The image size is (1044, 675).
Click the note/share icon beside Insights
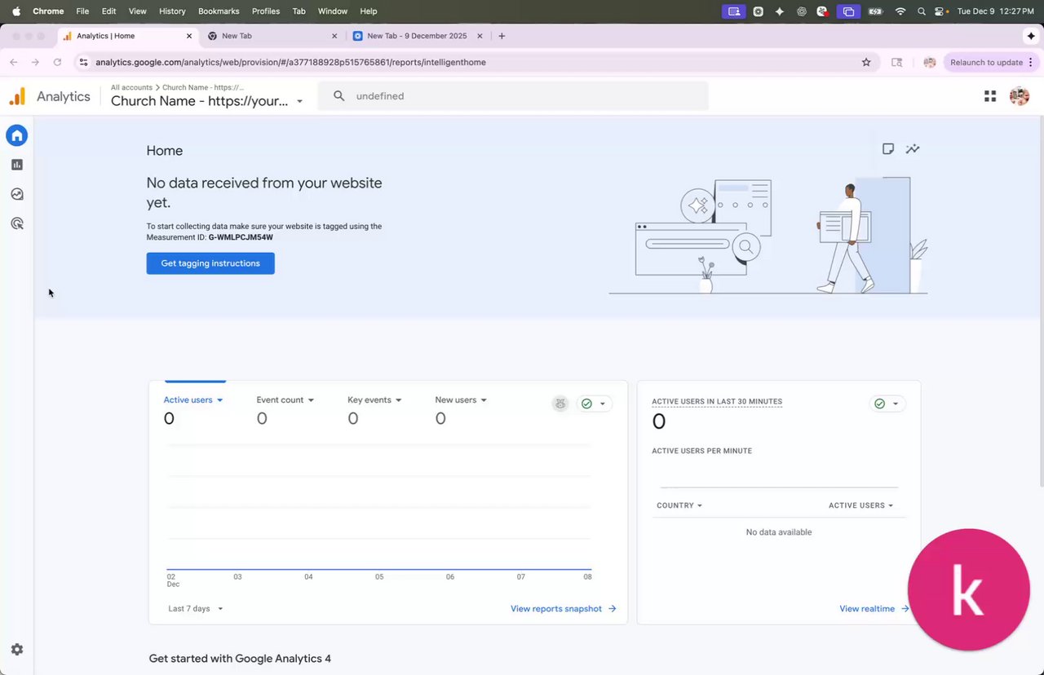click(x=888, y=149)
